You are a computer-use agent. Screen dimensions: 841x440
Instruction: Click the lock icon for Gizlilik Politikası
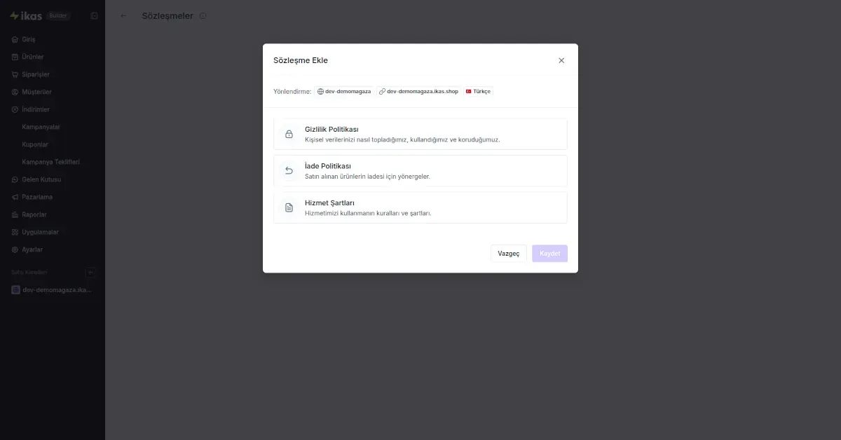[x=289, y=134]
